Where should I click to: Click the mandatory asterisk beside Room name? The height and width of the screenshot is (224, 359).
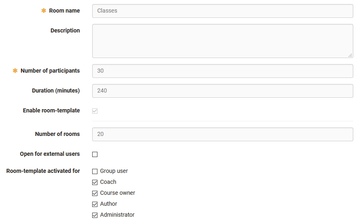pyautogui.click(x=44, y=11)
